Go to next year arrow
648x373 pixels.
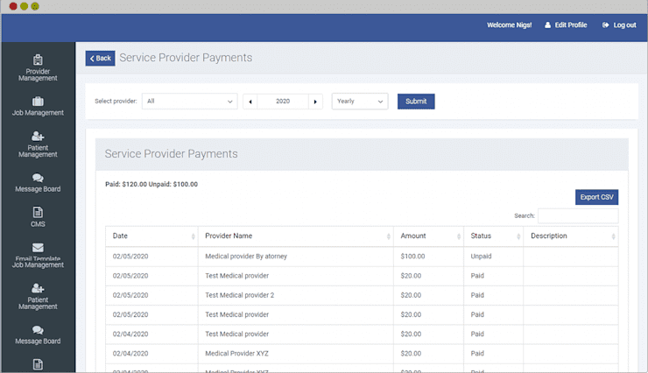[x=315, y=102]
